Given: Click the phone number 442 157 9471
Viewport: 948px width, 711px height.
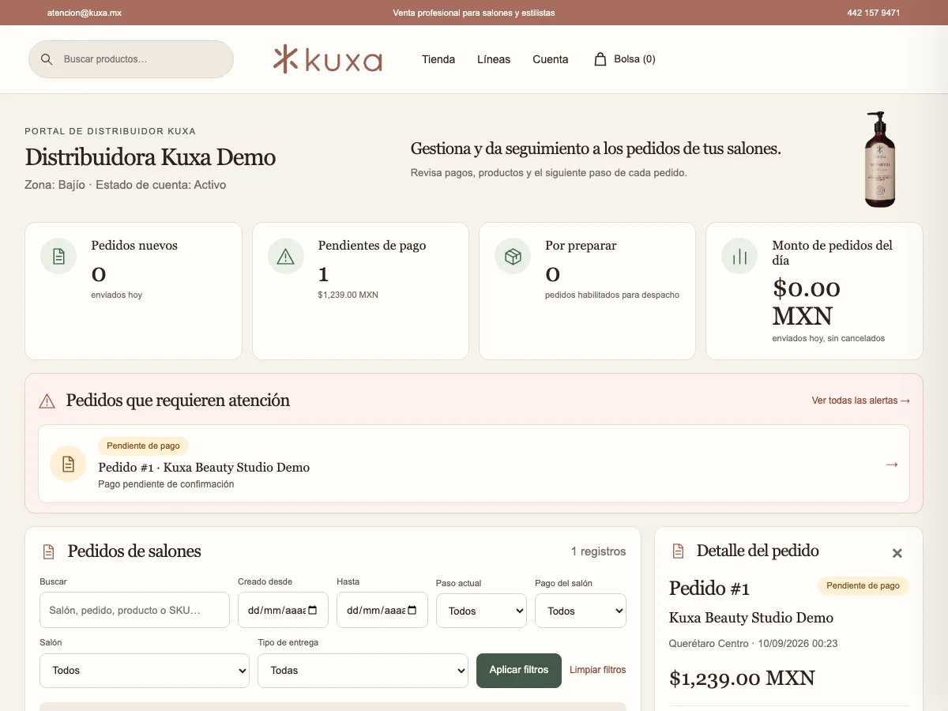Looking at the screenshot, I should click(874, 13).
